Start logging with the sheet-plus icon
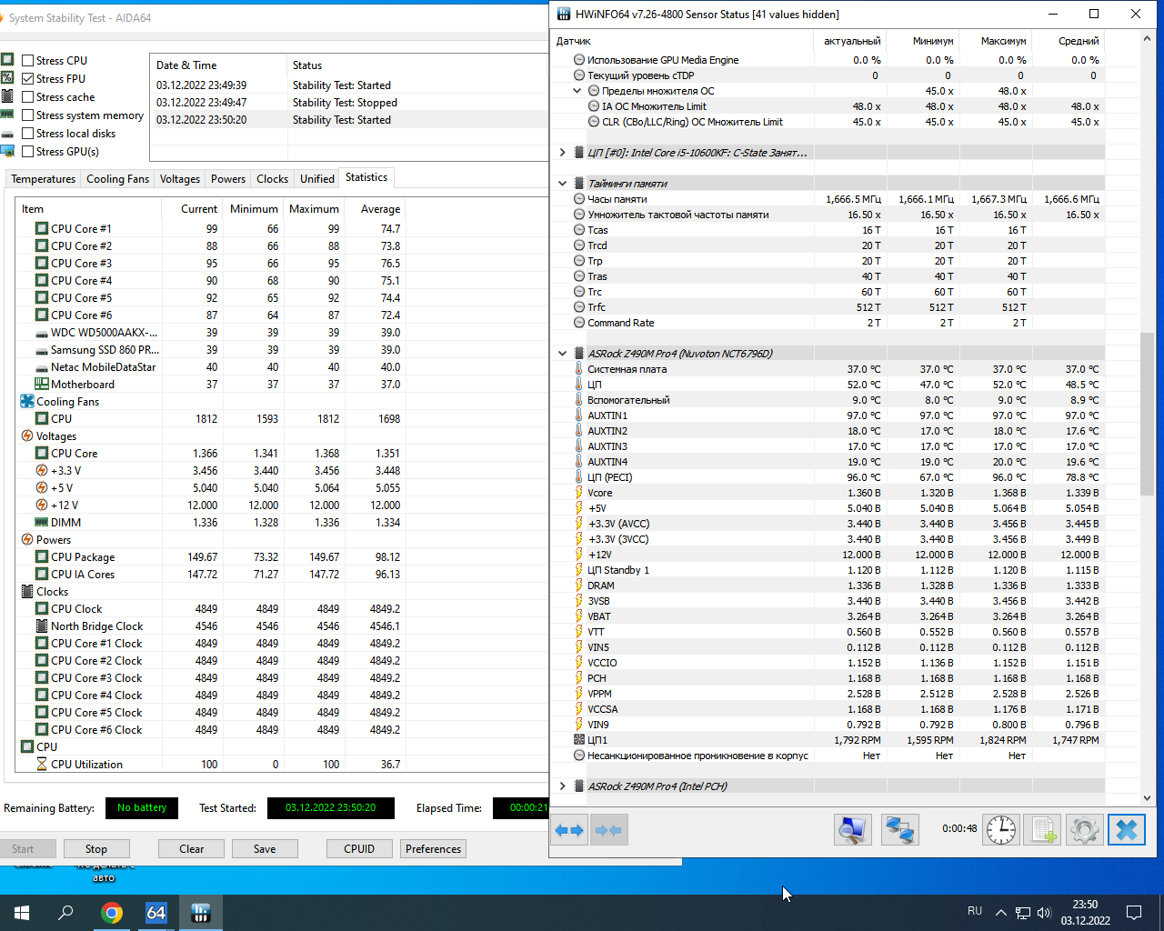This screenshot has height=931, width=1164. (1043, 829)
